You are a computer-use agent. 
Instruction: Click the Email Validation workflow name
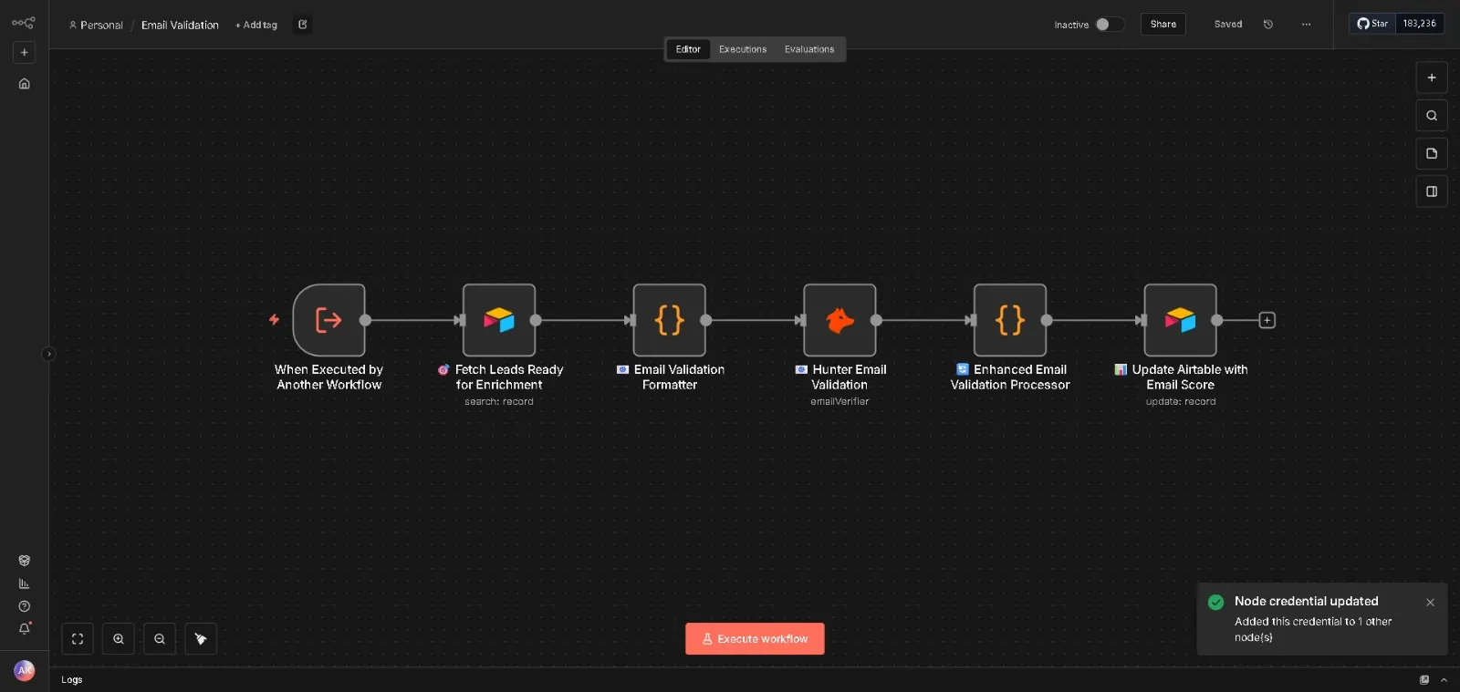click(x=180, y=25)
